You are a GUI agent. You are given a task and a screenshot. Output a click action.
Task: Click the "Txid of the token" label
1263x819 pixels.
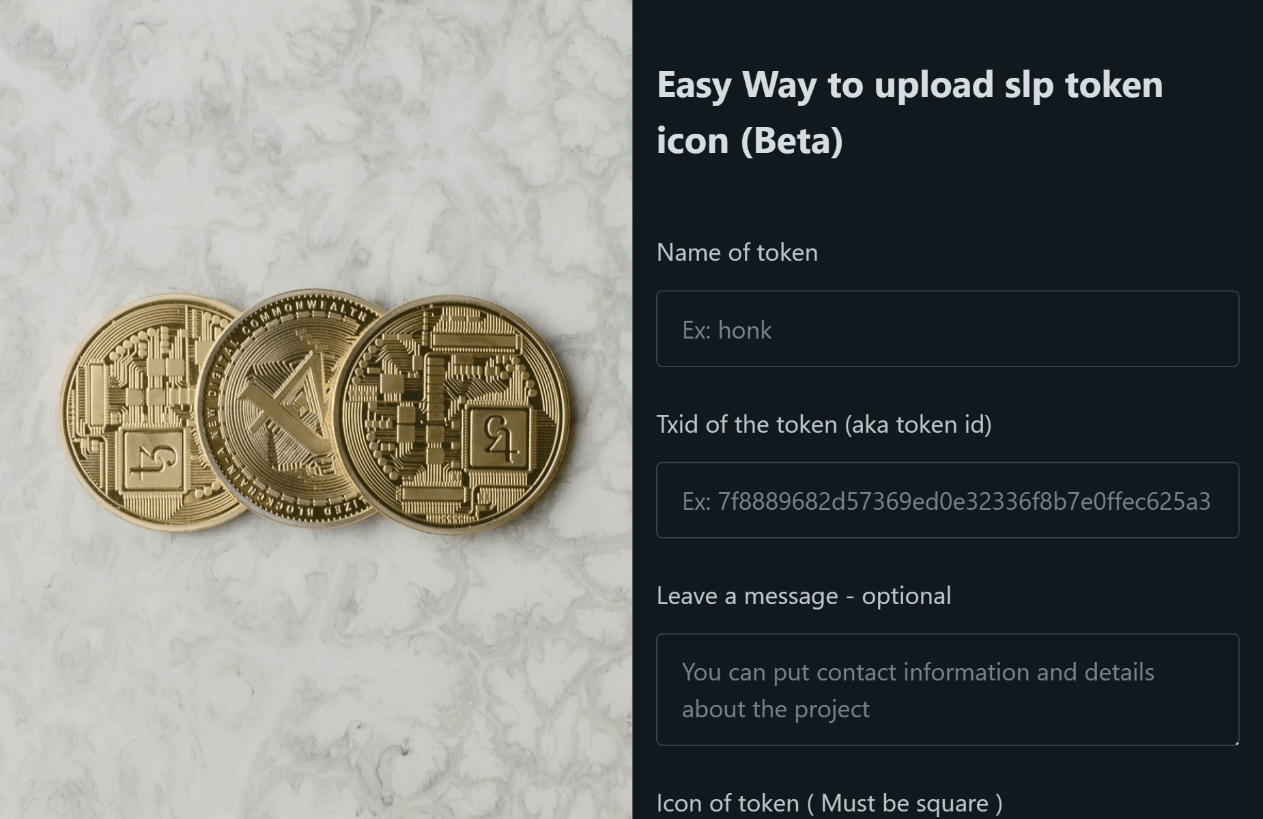(823, 425)
